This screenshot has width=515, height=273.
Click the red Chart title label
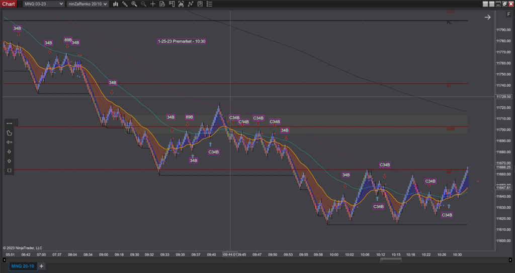9,4
